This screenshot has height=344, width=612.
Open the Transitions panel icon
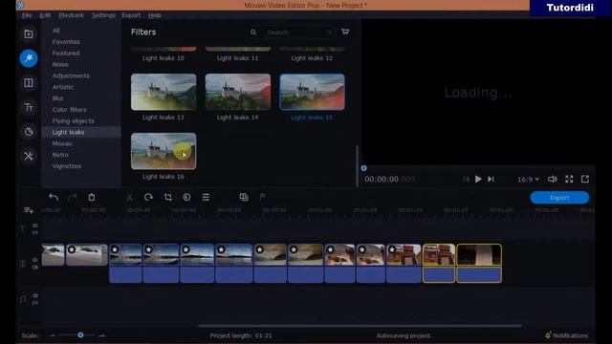[x=29, y=83]
